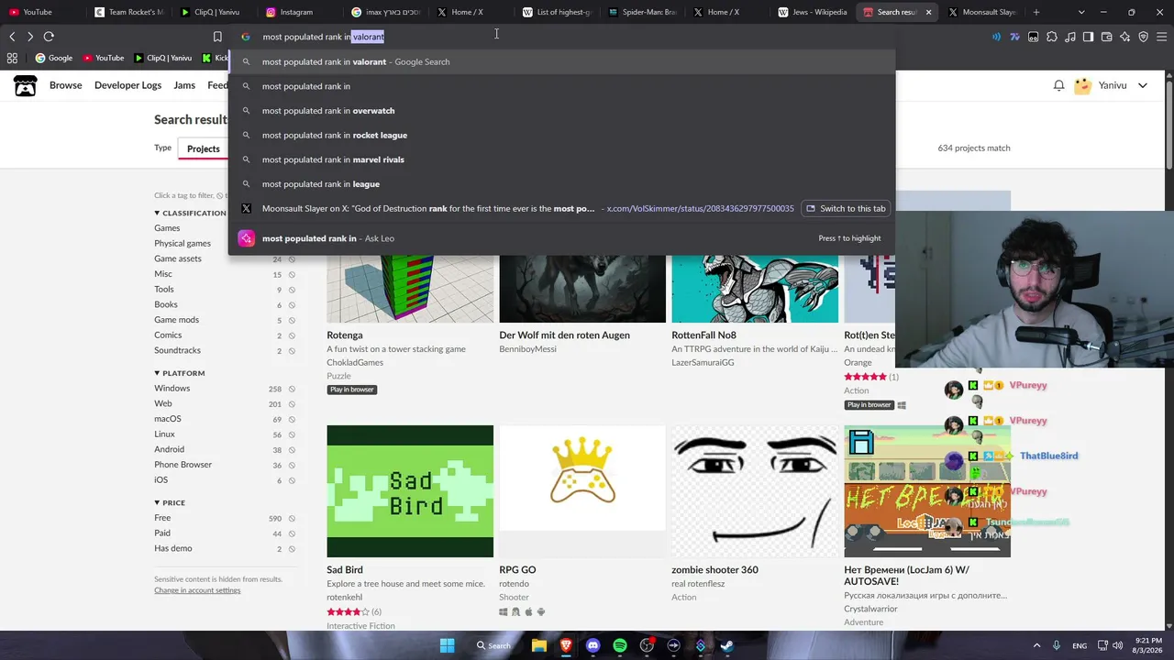Go back using the browser back arrow
The width and height of the screenshot is (1174, 660).
tap(12, 37)
